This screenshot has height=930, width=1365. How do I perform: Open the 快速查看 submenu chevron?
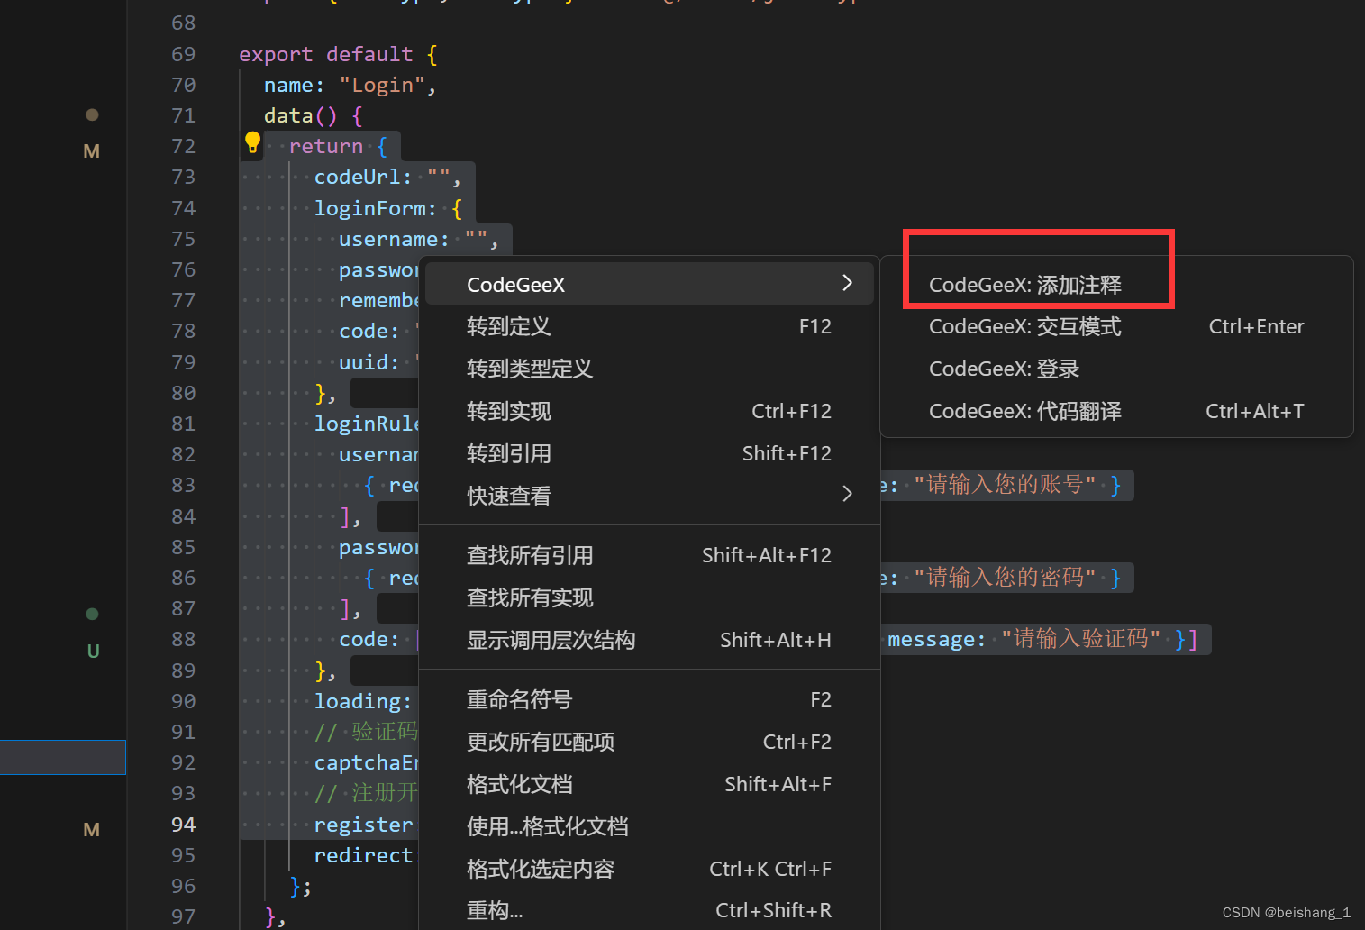coord(845,495)
